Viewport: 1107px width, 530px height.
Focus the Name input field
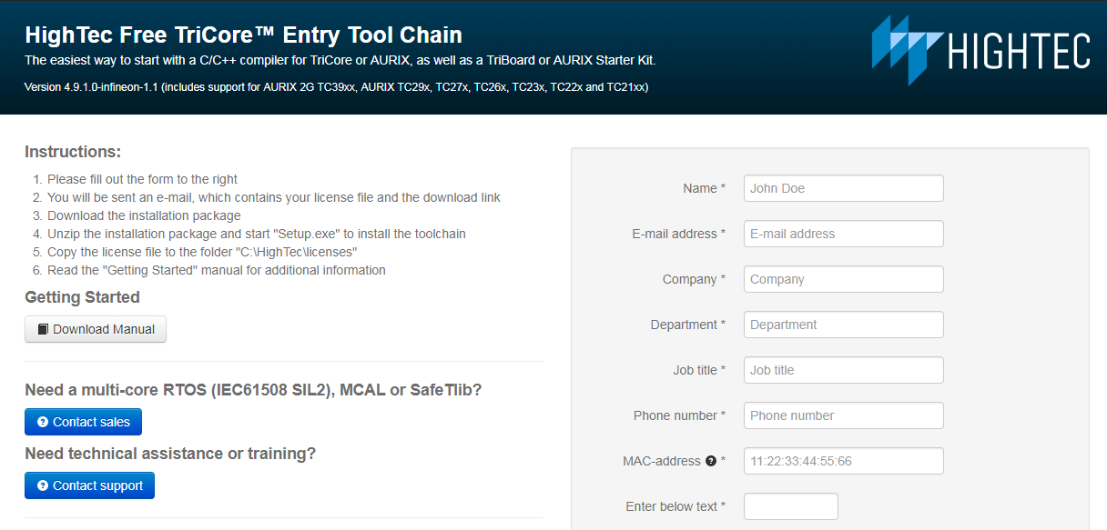[844, 188]
